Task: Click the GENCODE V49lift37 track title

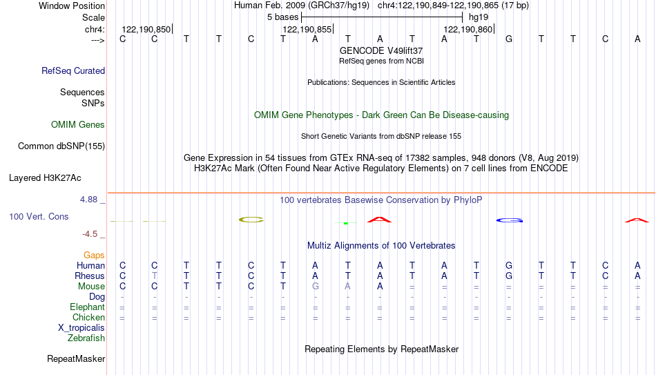Action: pos(381,50)
